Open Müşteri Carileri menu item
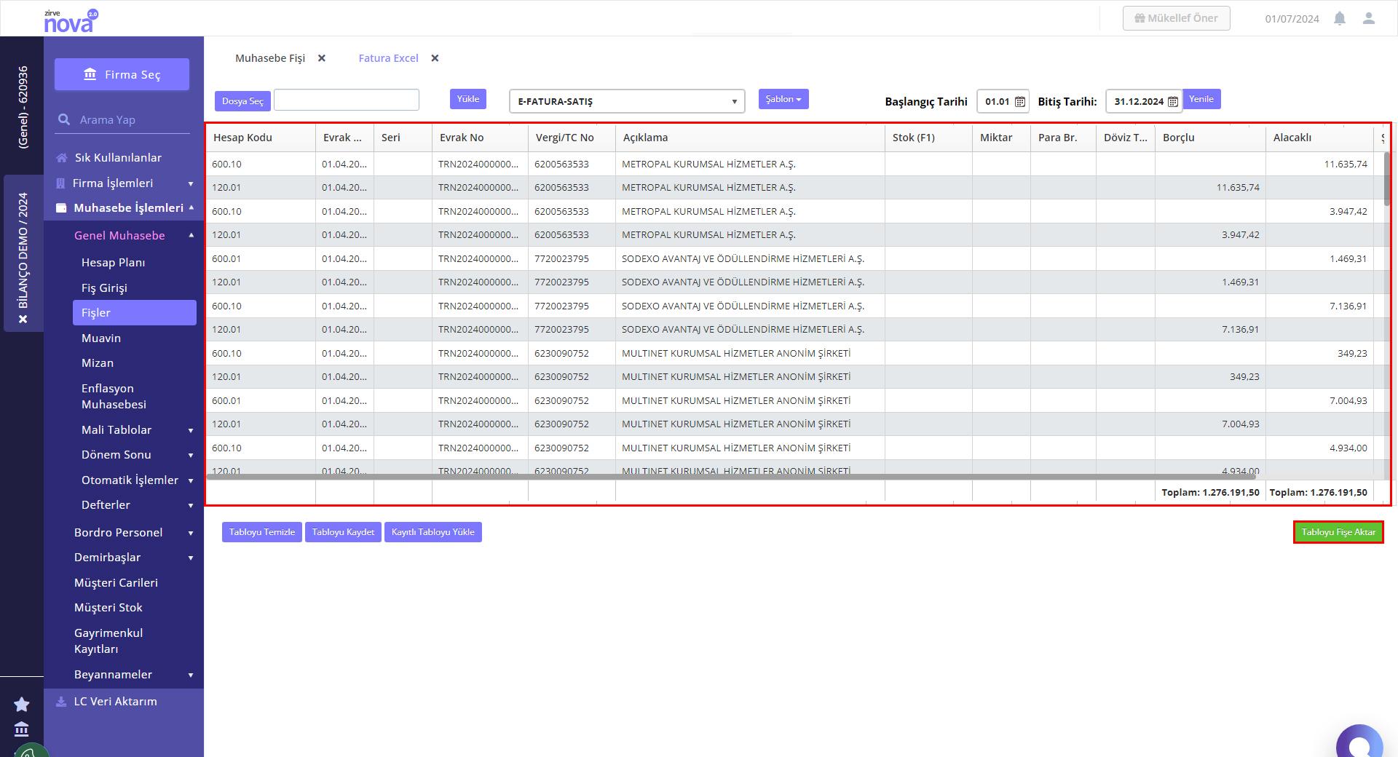 pos(116,583)
